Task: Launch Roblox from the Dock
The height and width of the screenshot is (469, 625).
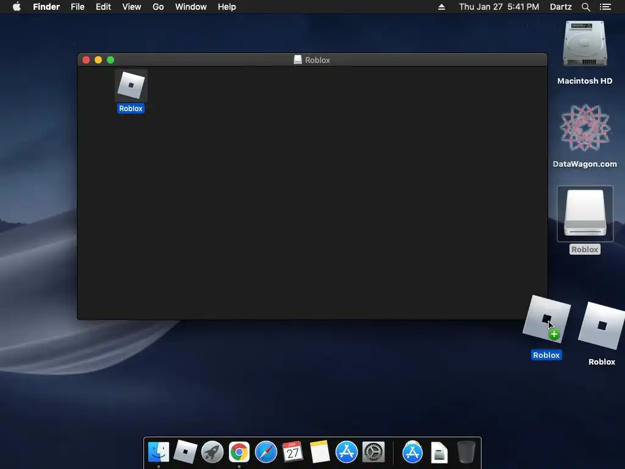Action: point(186,452)
